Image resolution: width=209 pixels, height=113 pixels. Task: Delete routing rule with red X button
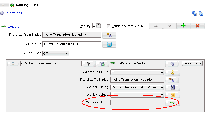(198, 26)
